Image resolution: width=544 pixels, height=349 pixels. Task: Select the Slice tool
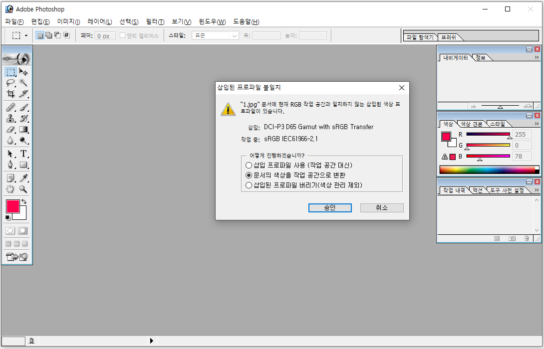(23, 94)
